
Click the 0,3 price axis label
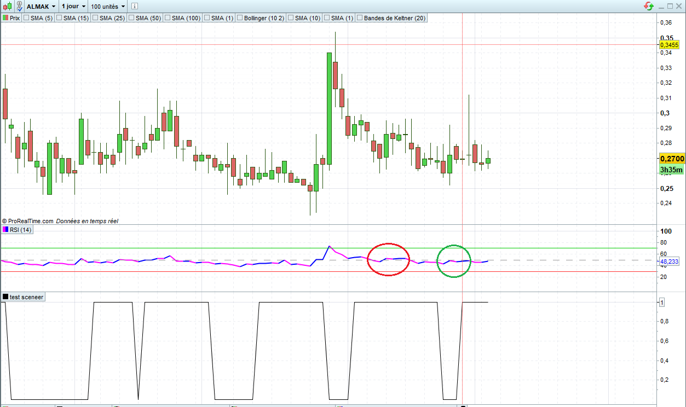click(x=665, y=113)
